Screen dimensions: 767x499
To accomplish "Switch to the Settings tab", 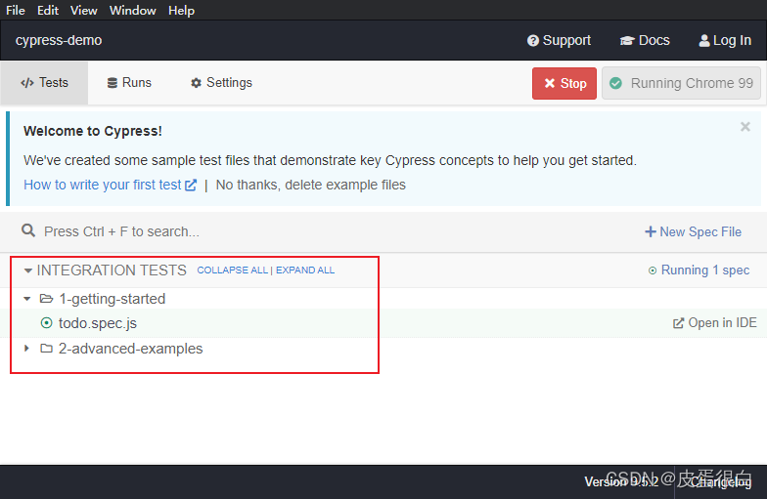I will (221, 82).
